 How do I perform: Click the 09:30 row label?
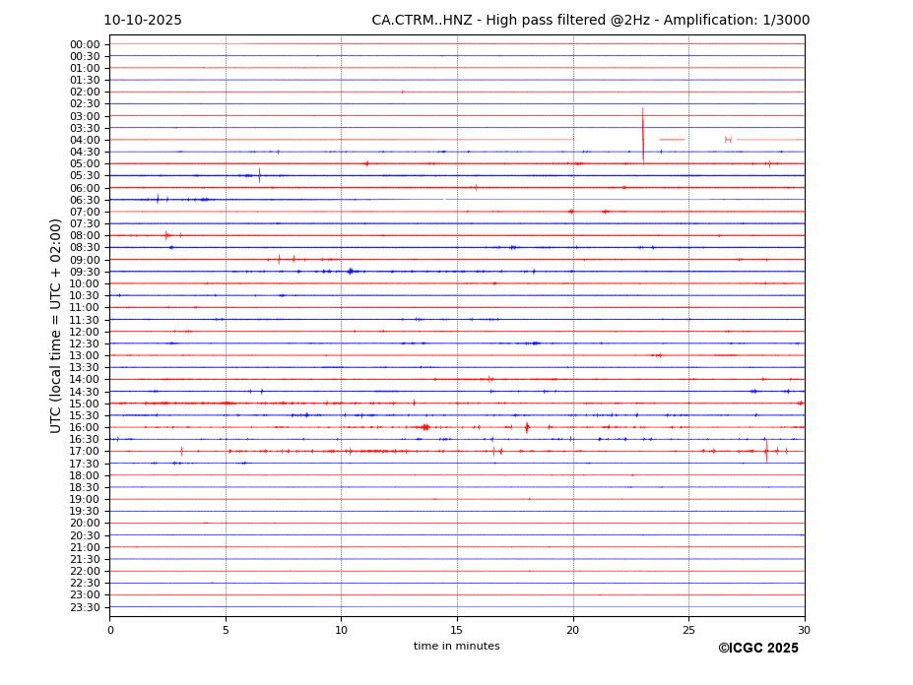[85, 272]
